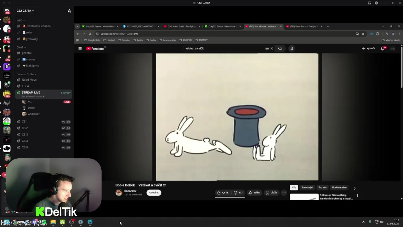Collapse the CHAT category
Image resolution: width=403 pixels, height=227 pixels.
[21, 48]
